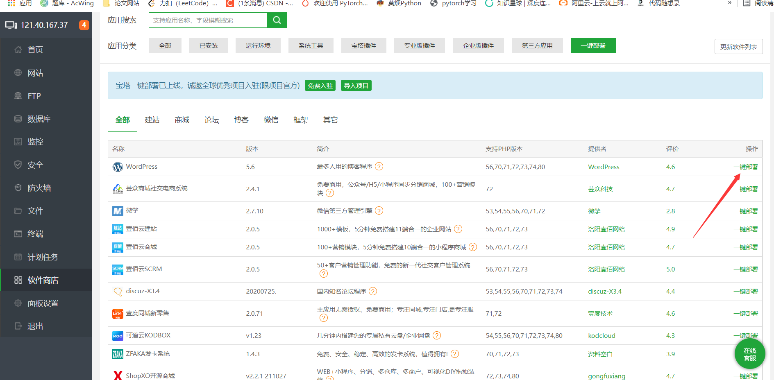Switch to the 博客 tab

tap(241, 120)
